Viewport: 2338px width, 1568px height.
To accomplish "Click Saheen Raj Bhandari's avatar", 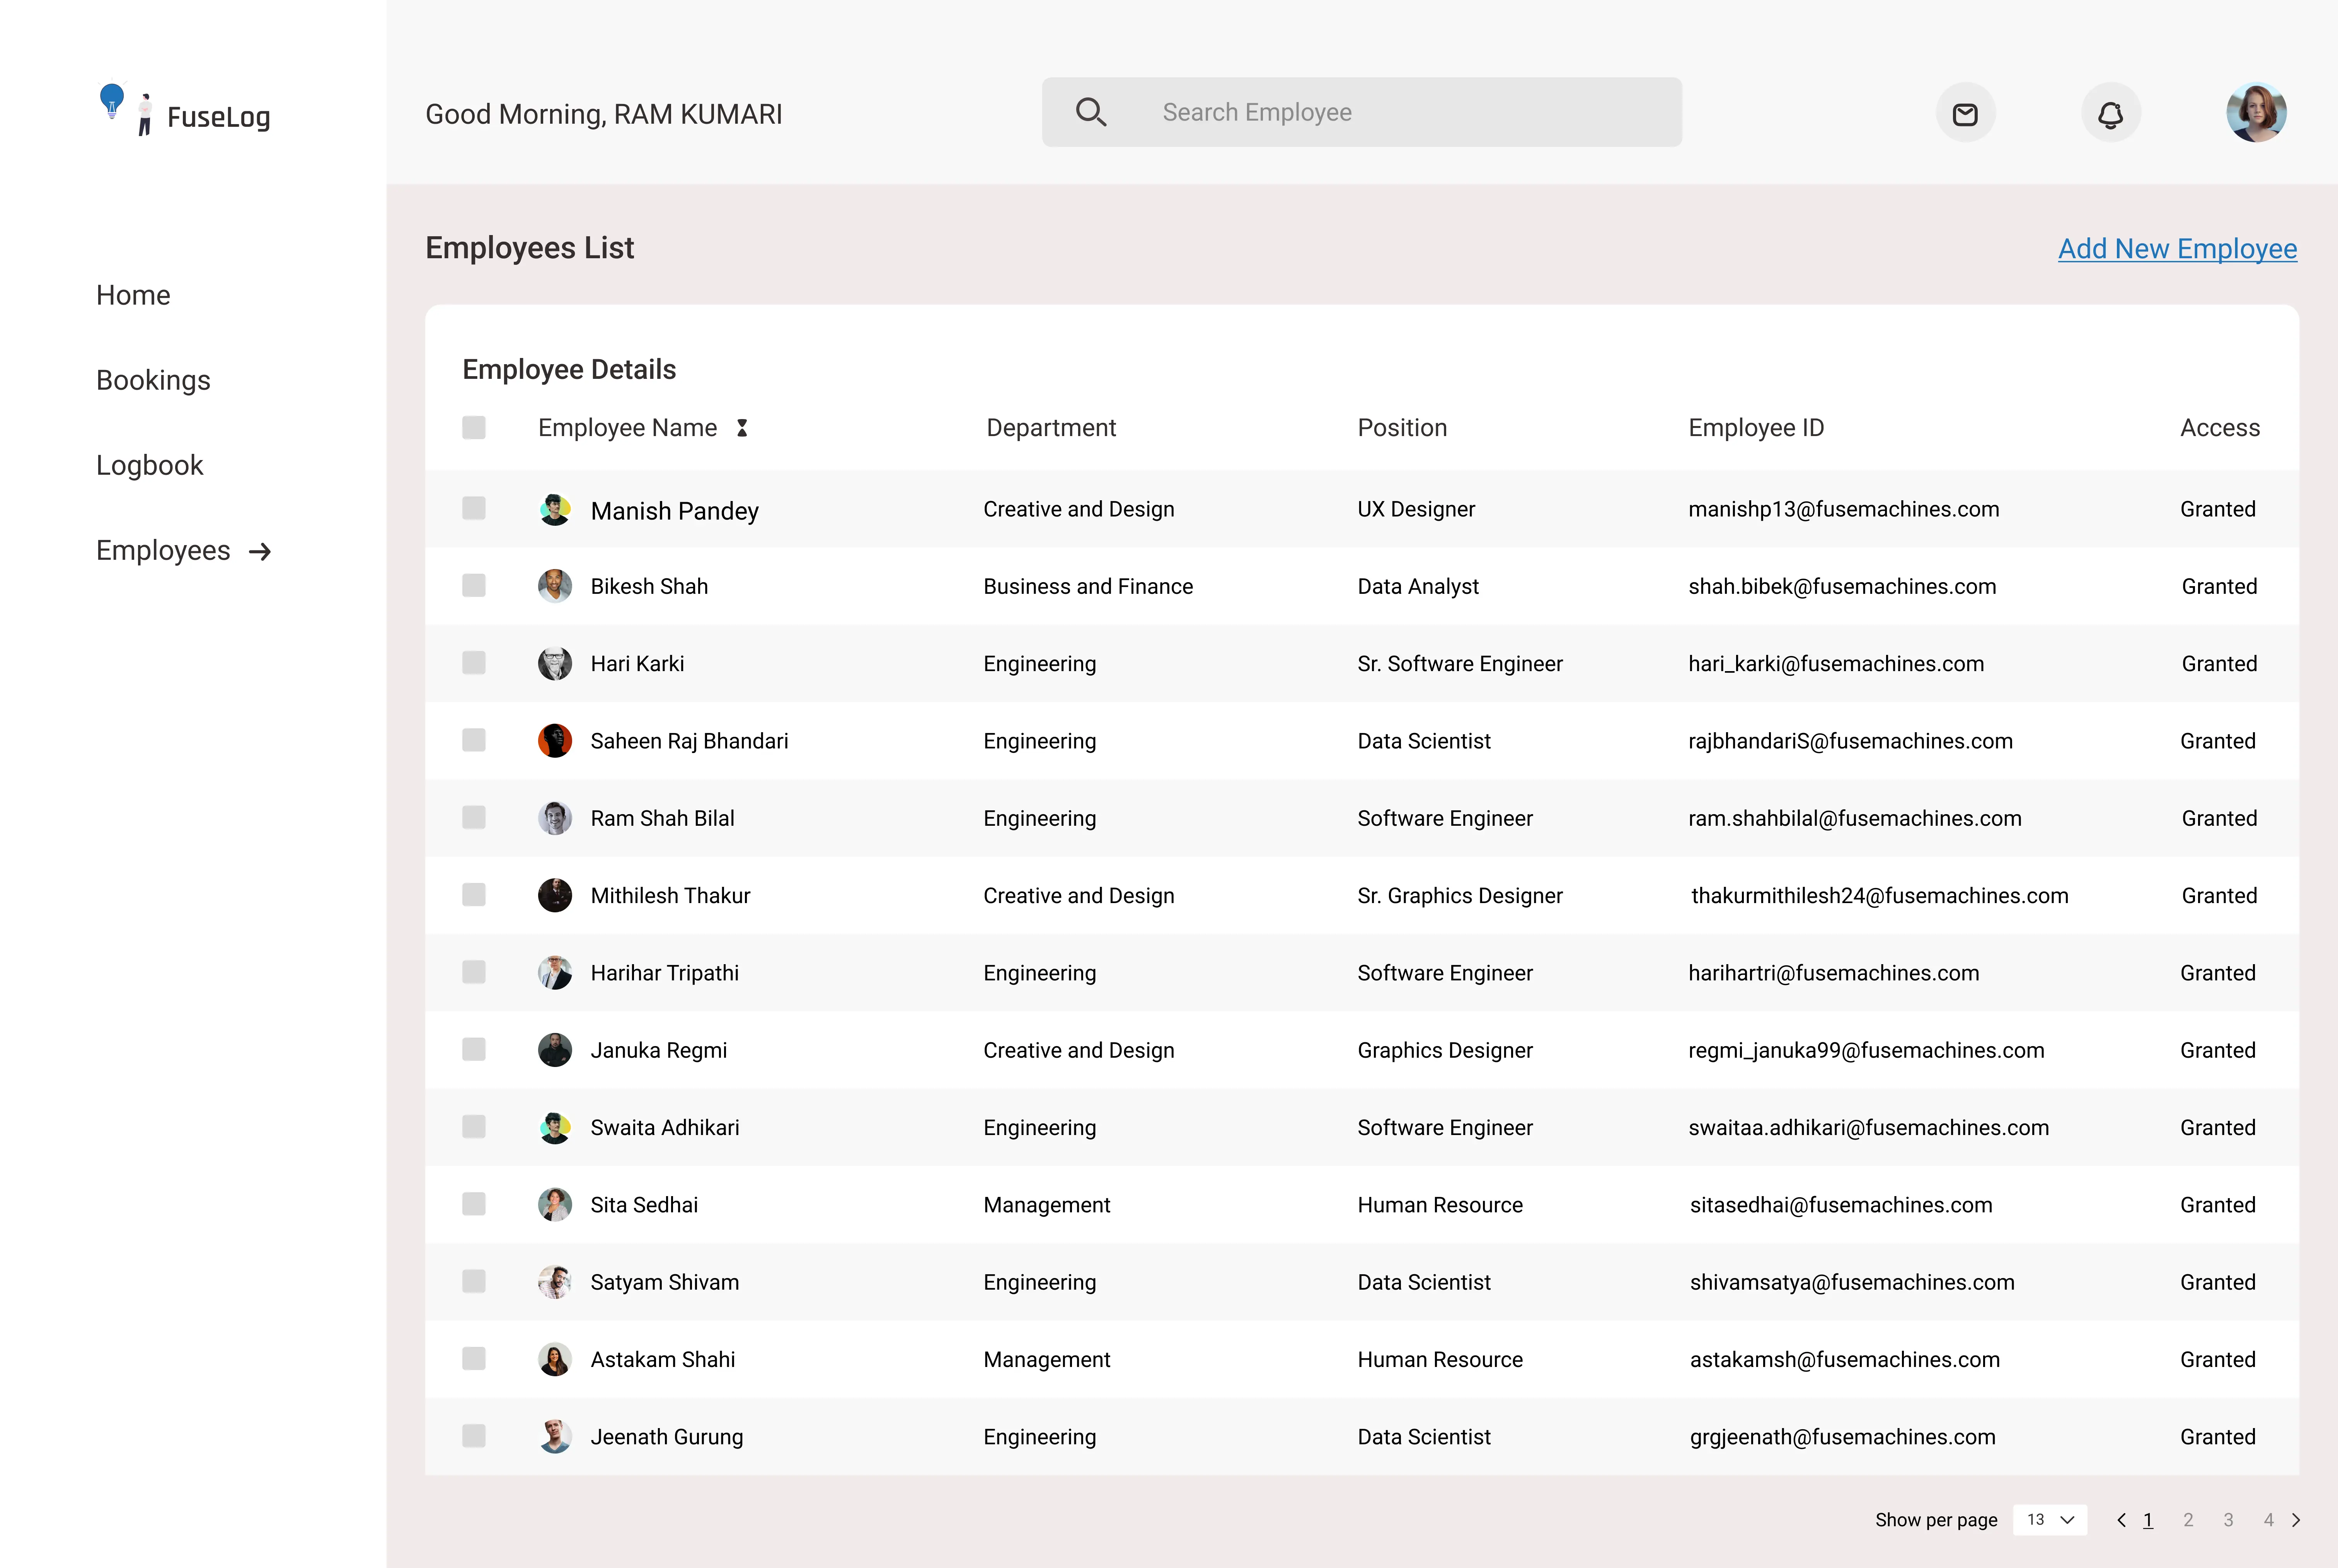I will click(x=555, y=741).
